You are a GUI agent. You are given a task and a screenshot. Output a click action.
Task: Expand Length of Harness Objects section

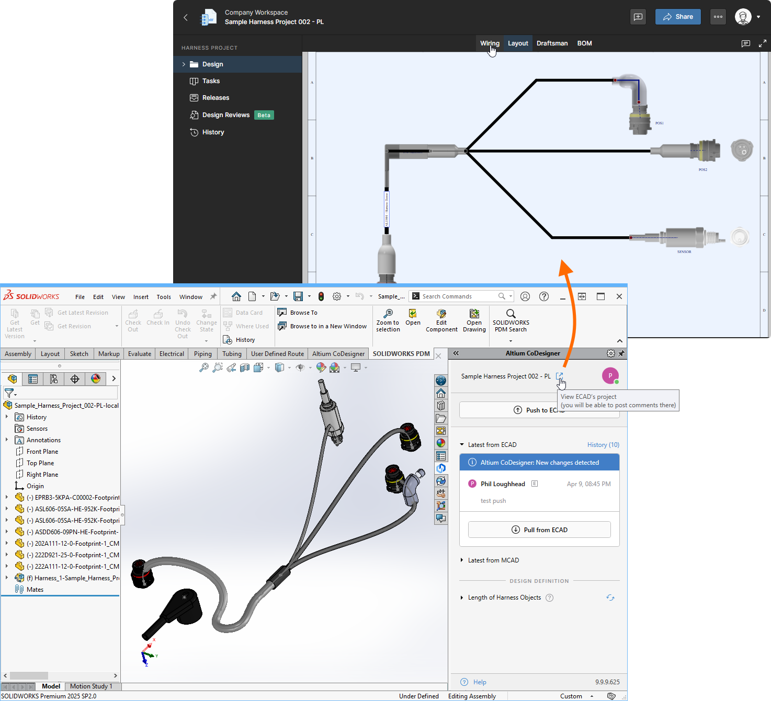pos(462,597)
